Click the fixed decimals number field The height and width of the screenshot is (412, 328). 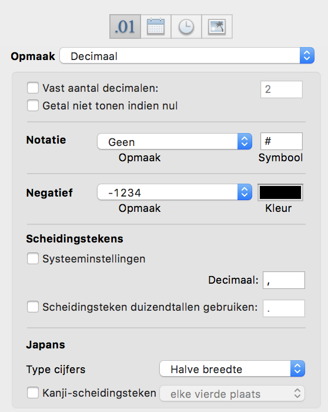coord(282,89)
